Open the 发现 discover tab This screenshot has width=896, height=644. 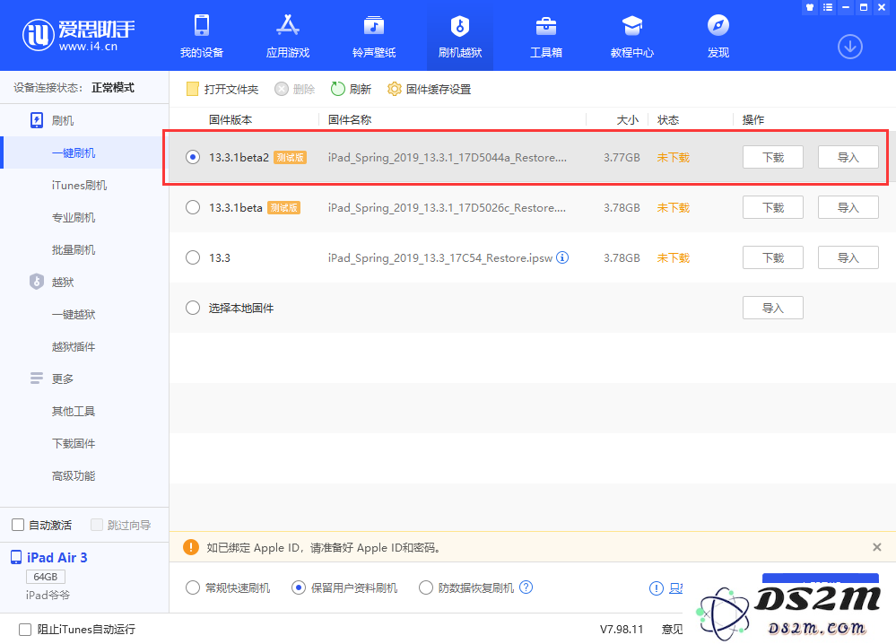click(x=718, y=35)
